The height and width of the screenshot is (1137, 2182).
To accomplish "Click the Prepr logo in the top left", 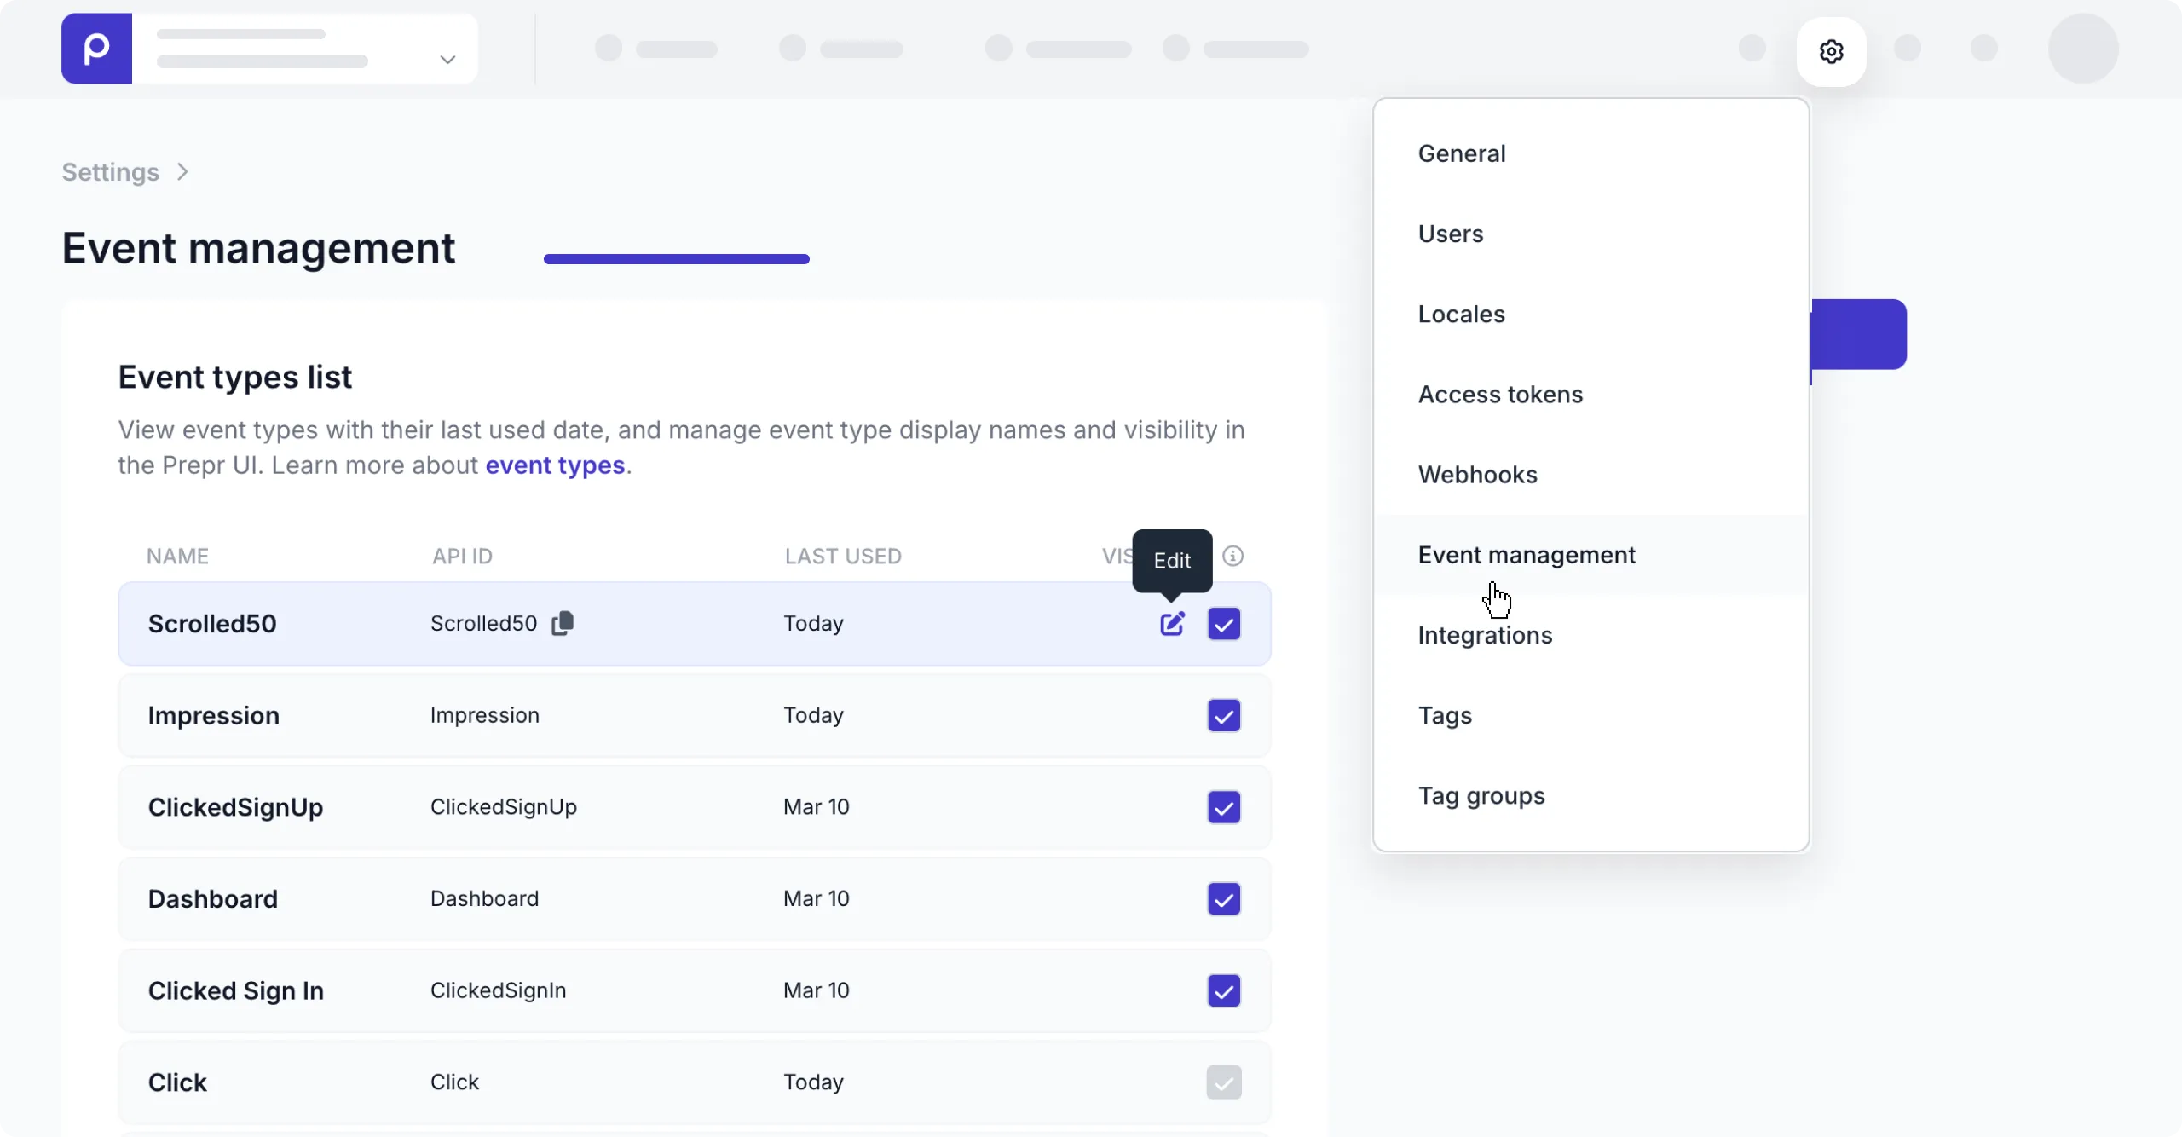I will (96, 49).
